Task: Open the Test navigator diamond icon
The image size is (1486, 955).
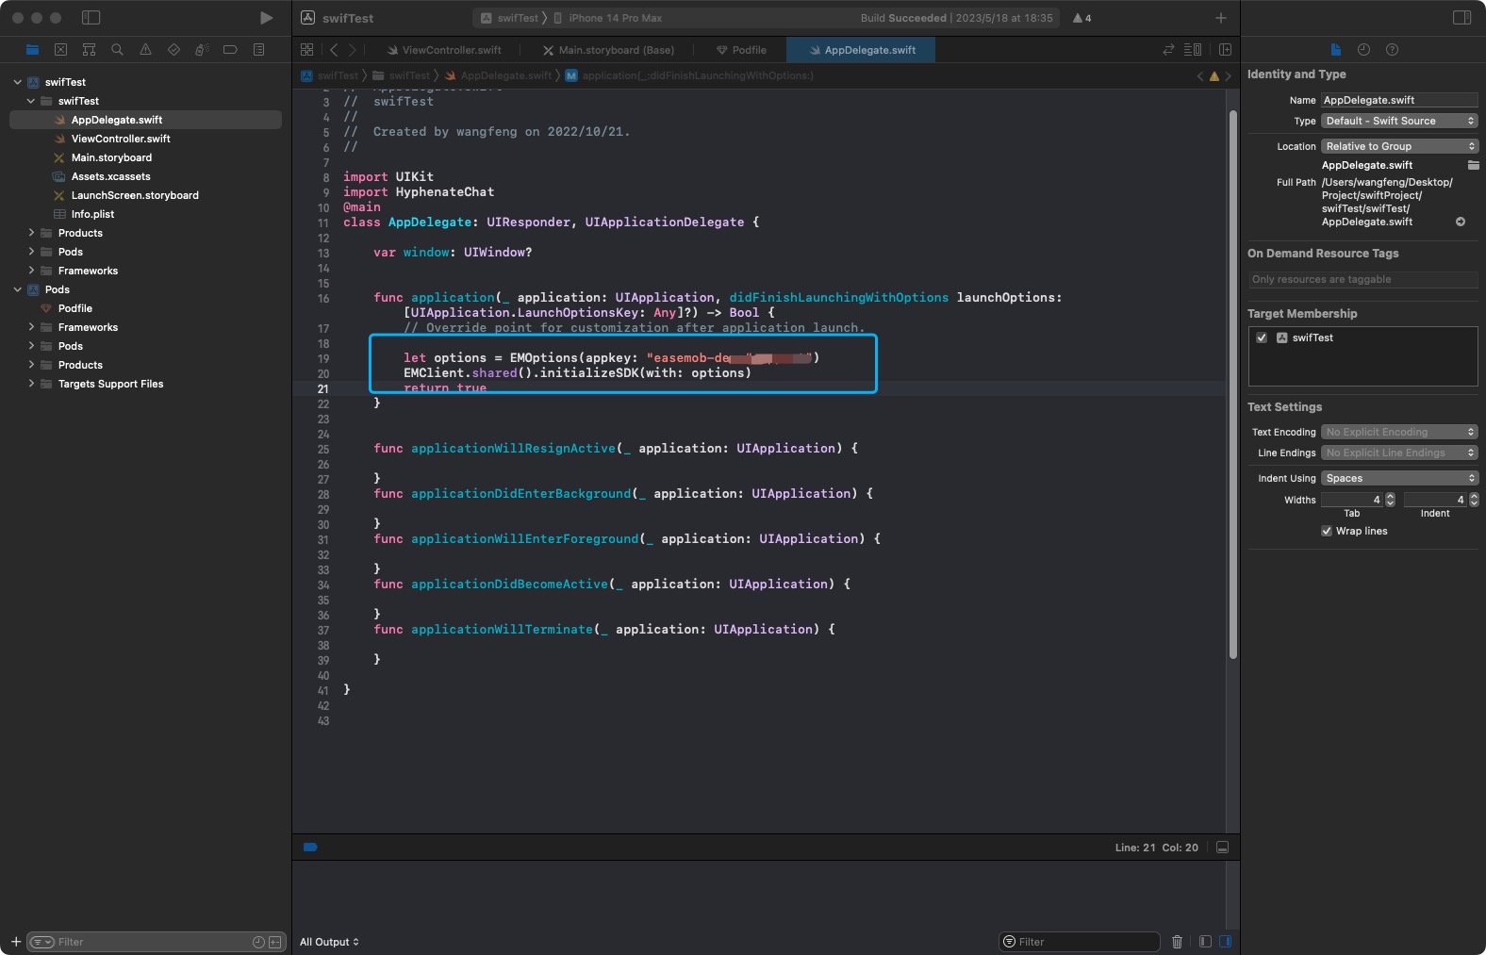Action: coord(173,50)
